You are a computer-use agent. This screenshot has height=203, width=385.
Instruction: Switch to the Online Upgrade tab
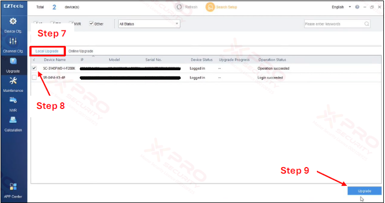click(81, 51)
